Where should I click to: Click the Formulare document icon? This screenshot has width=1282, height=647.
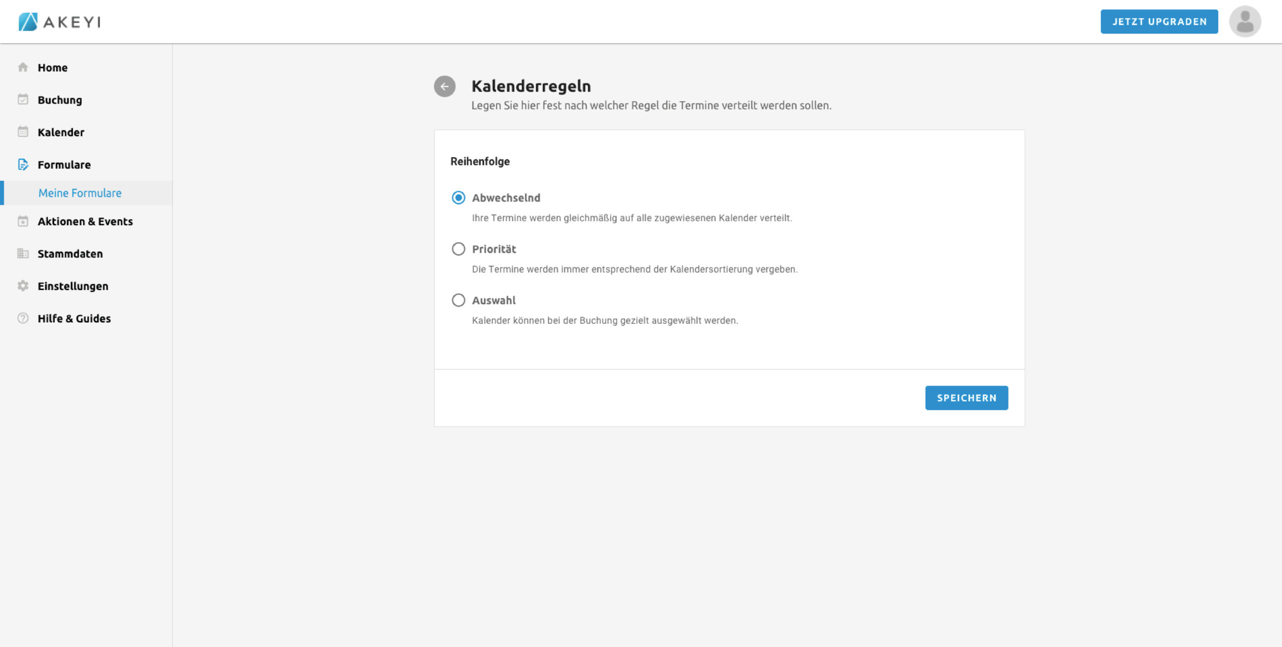pos(23,164)
